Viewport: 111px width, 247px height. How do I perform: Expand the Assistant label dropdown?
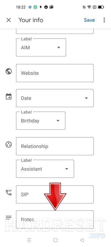coord(45,169)
